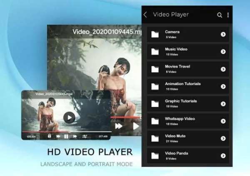Select the 'Animation Tutorials' folder name
This screenshot has width=250, height=176.
point(183,84)
